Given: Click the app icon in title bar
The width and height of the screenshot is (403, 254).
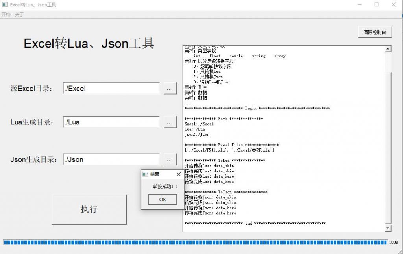Looking at the screenshot, I should point(5,4).
